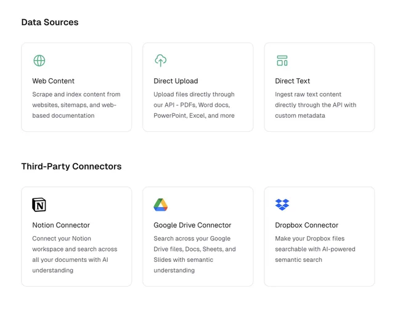Open the Direct Text card title

click(292, 81)
